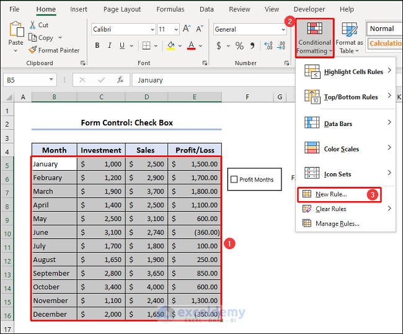
Task: Click Manage Rules option
Action: [x=337, y=223]
